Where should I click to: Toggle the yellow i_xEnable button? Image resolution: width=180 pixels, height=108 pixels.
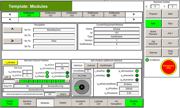click(x=11, y=63)
